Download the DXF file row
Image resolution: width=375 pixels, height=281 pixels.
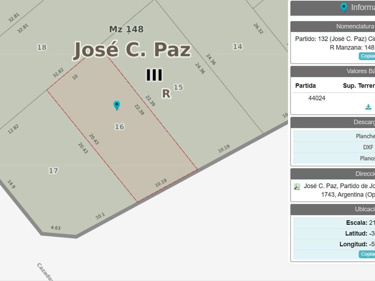[334, 147]
